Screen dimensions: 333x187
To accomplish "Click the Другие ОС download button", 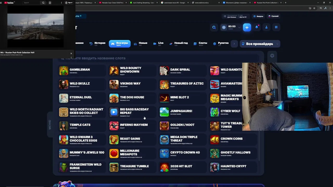I will tap(243, 16).
